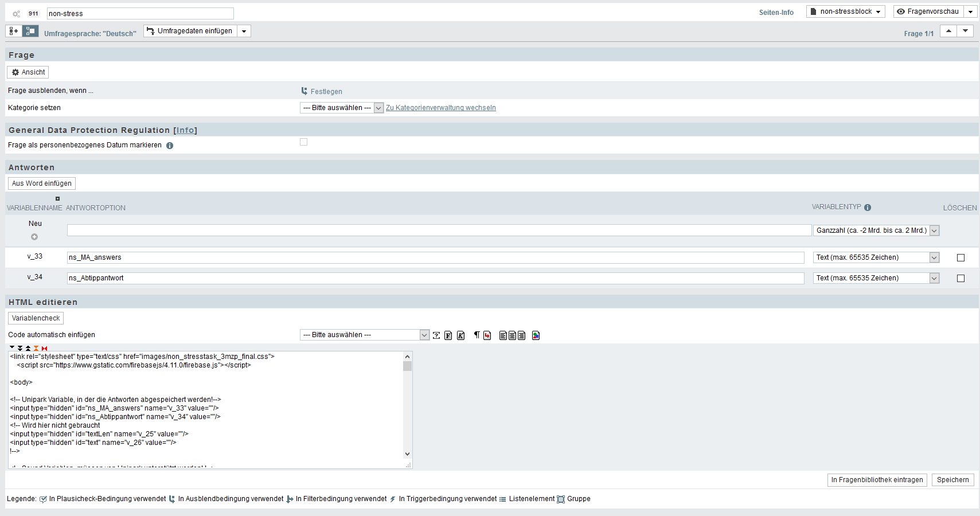The width and height of the screenshot is (980, 516).
Task: Click the HTML editor scrollbar up arrow
Action: 408,356
